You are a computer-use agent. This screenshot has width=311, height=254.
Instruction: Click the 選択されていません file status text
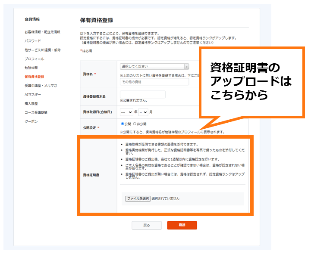pyautogui.click(x=165, y=198)
